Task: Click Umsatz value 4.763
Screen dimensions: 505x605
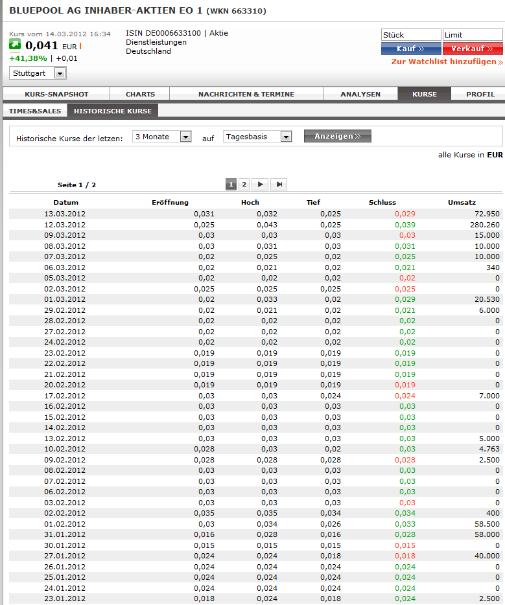Action: pos(489,449)
